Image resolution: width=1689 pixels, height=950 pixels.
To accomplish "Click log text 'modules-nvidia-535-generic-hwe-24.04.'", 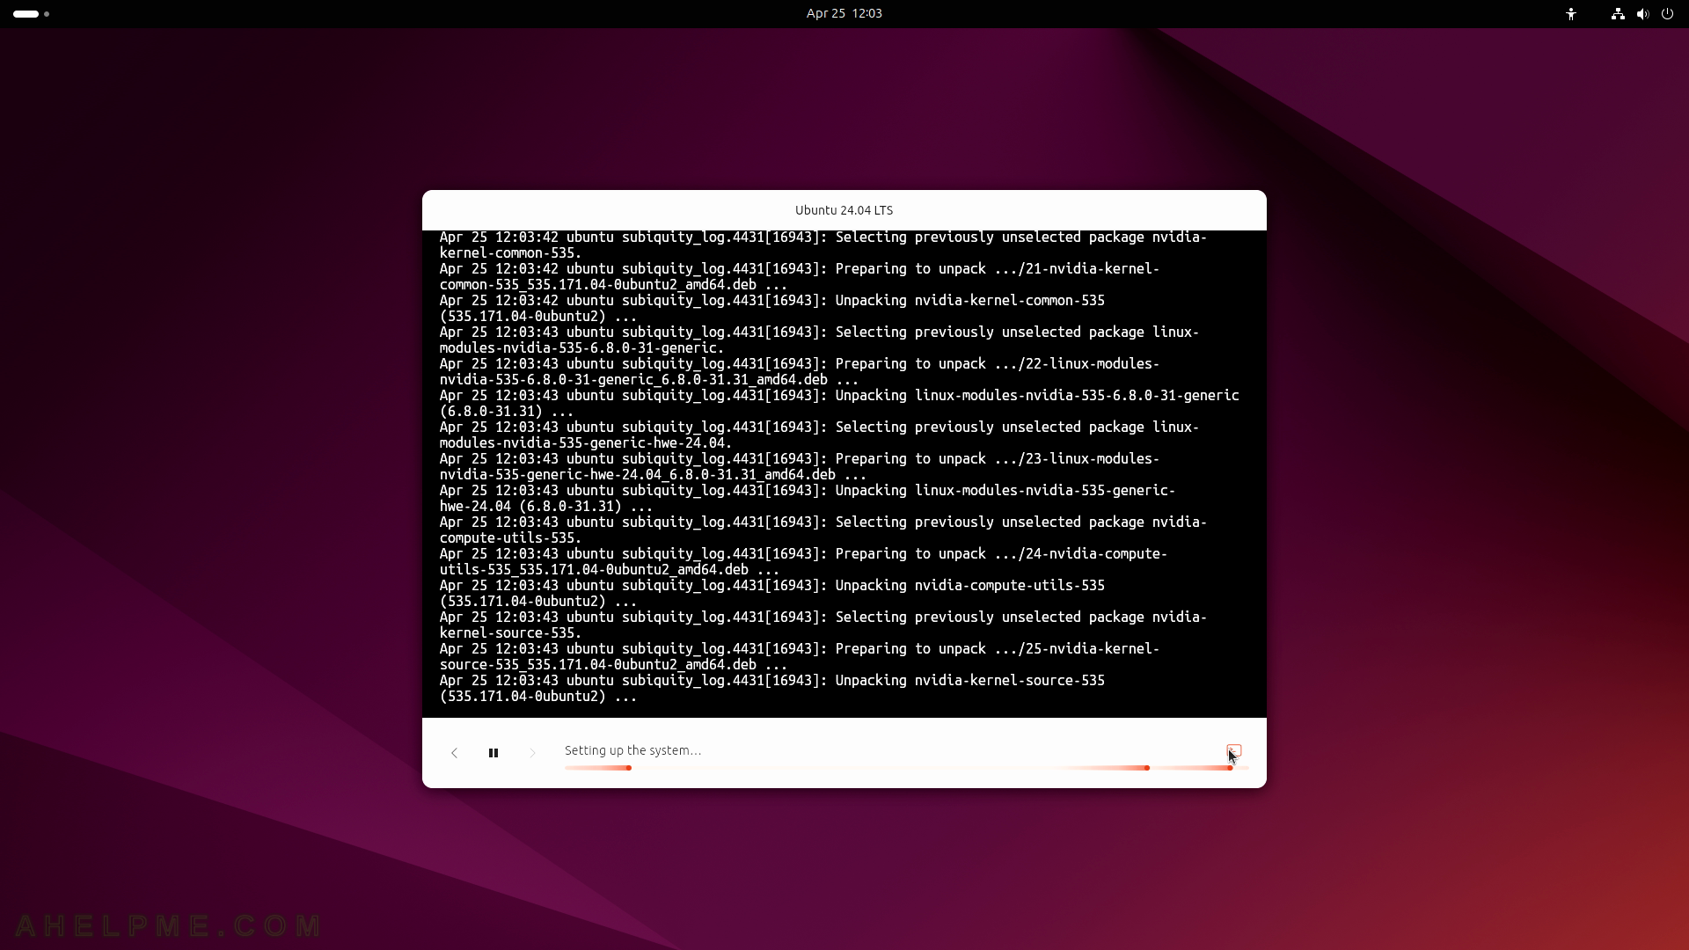I will coord(586,443).
